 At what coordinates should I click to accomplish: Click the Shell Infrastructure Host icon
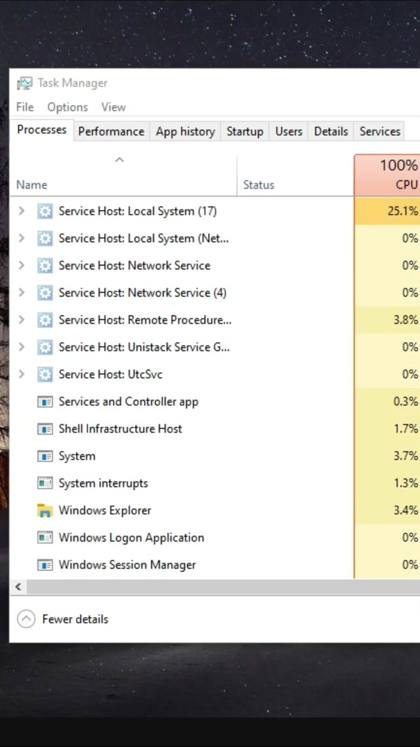click(45, 429)
